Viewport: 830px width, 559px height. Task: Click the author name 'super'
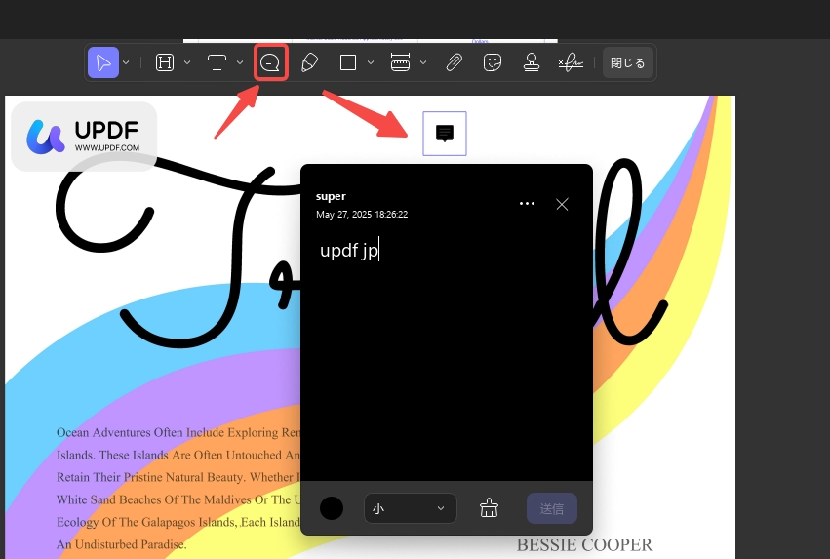point(331,196)
